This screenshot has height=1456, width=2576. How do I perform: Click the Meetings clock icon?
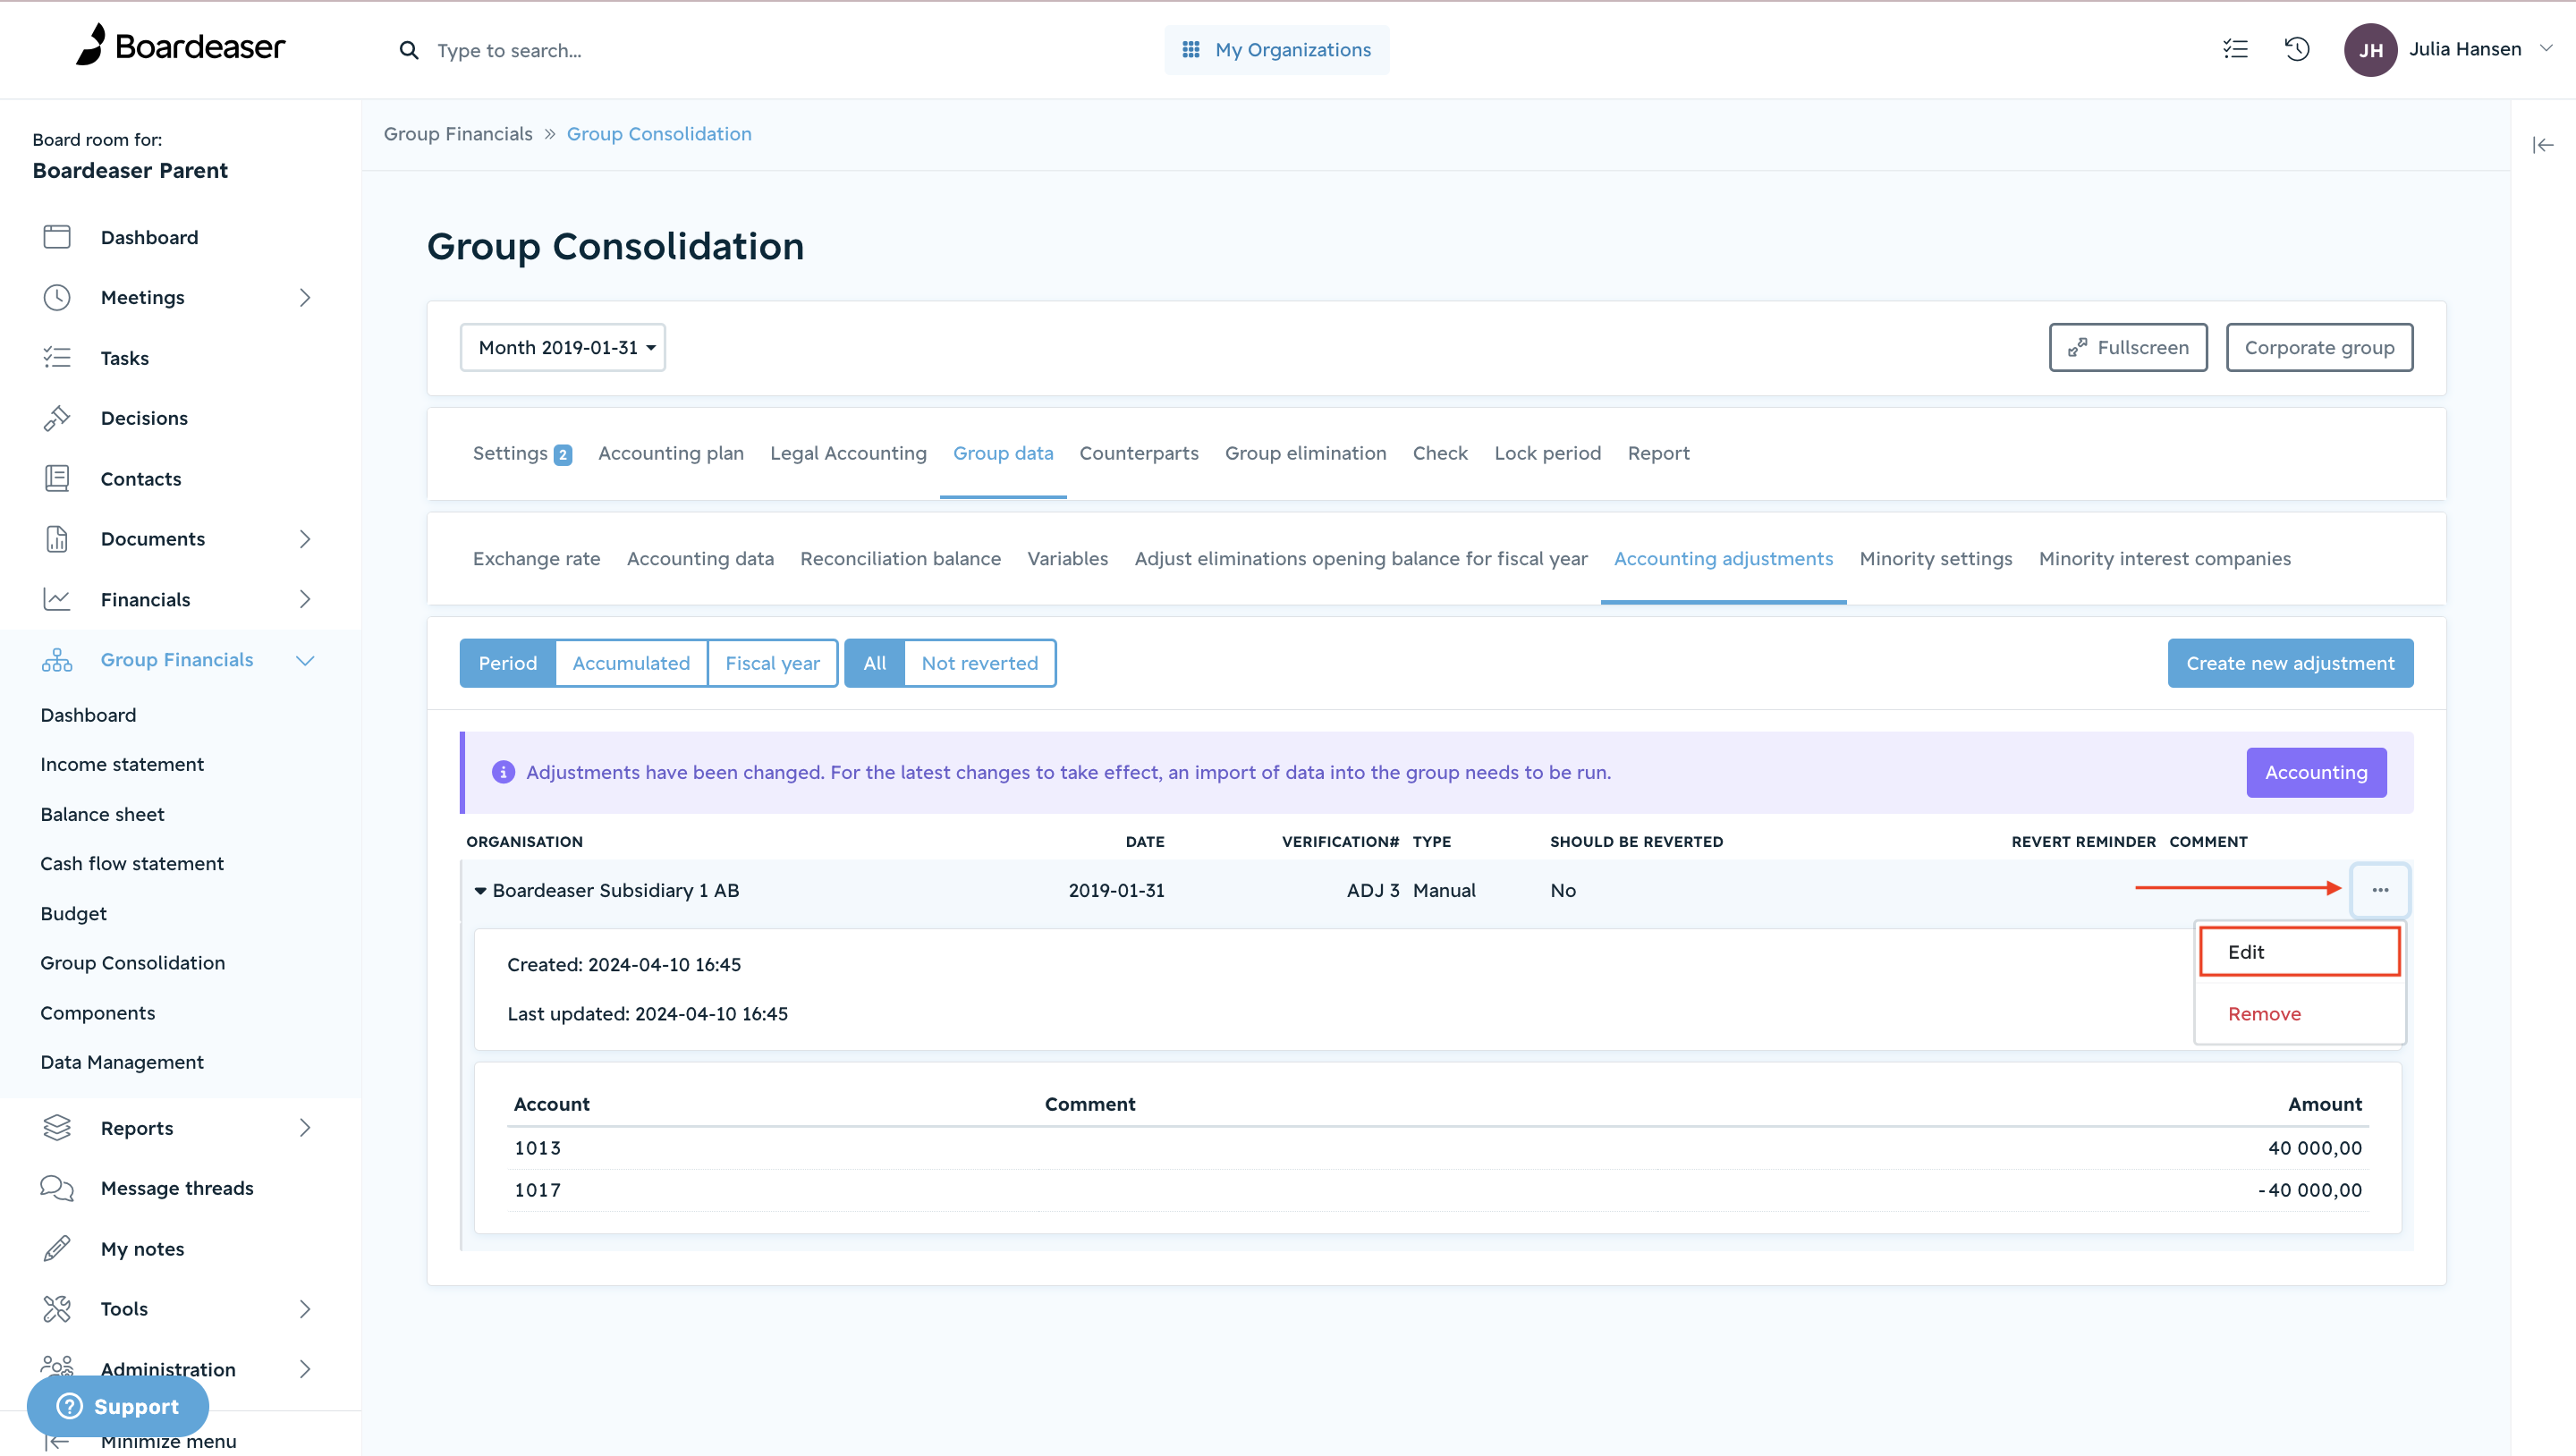click(57, 298)
